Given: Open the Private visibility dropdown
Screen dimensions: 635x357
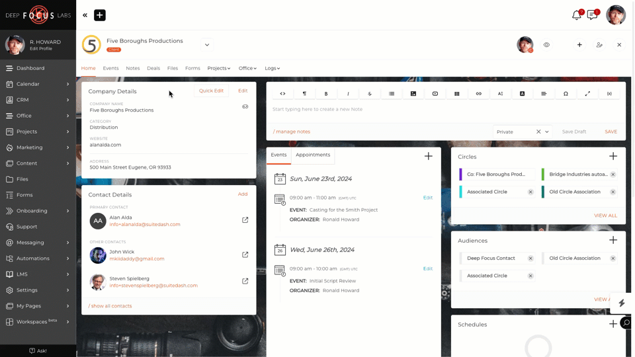Looking at the screenshot, I should click(547, 132).
